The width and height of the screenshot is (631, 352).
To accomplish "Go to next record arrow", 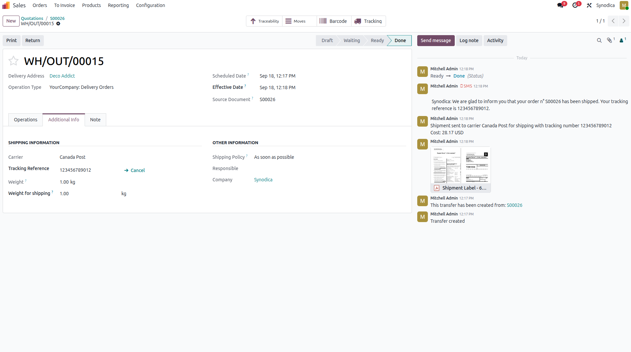I will (624, 21).
